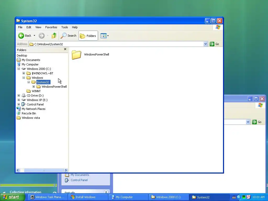Click the folder tree horizontal scrollbar thumb
This screenshot has height=201, width=268.
click(x=44, y=170)
